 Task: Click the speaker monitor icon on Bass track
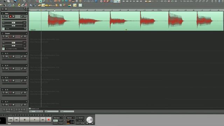(x=14, y=16)
